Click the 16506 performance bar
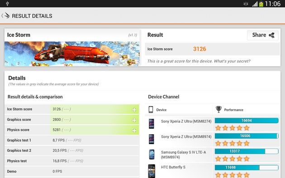This screenshot has width=285, height=178. [x=247, y=136]
